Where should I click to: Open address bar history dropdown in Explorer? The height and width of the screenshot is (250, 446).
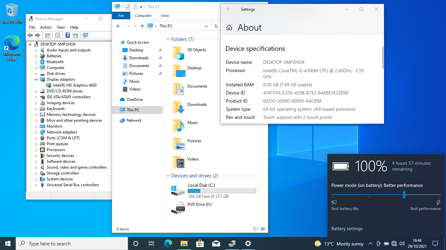tap(206, 26)
